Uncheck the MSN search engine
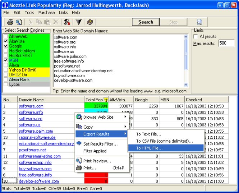 coord(6,60)
